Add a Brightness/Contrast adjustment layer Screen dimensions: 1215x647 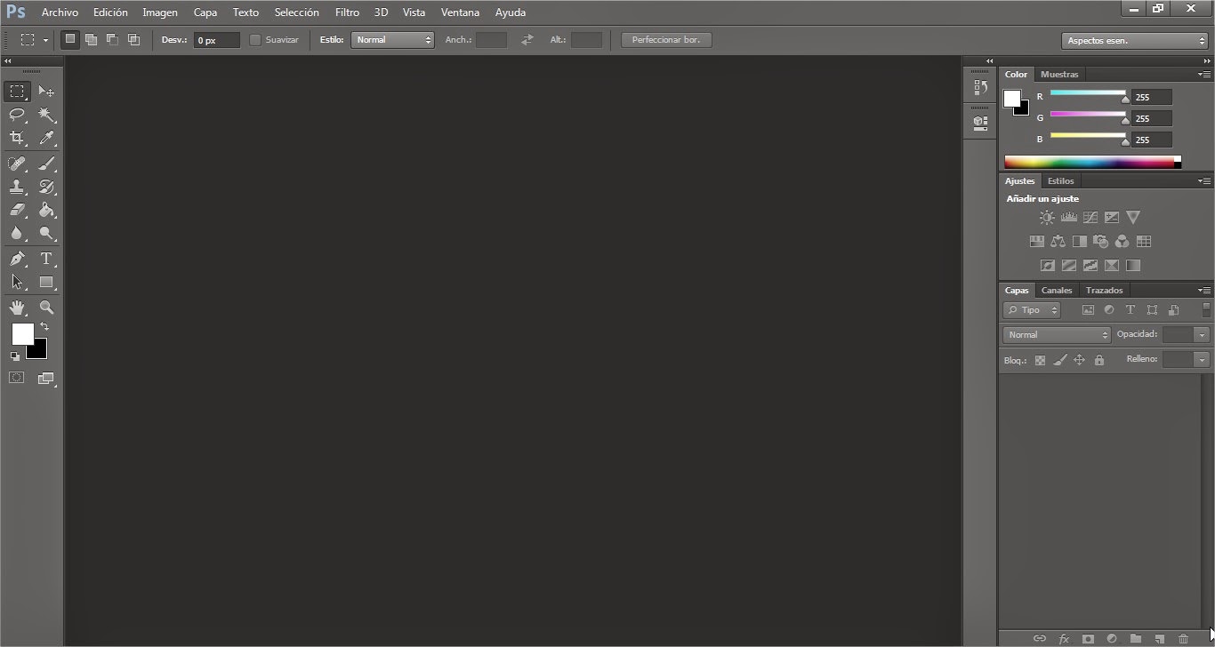pos(1047,217)
